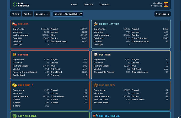Click the CodyHive username
This screenshot has width=181, height=118.
(158, 3)
